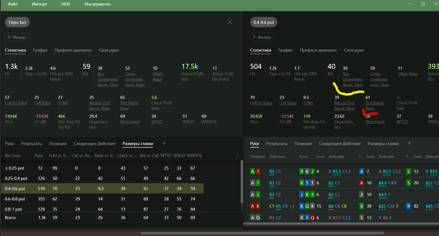Image resolution: width=439 pixels, height=236 pixels.
Task: Switch to График tab in right panel
Action: [x=285, y=50]
